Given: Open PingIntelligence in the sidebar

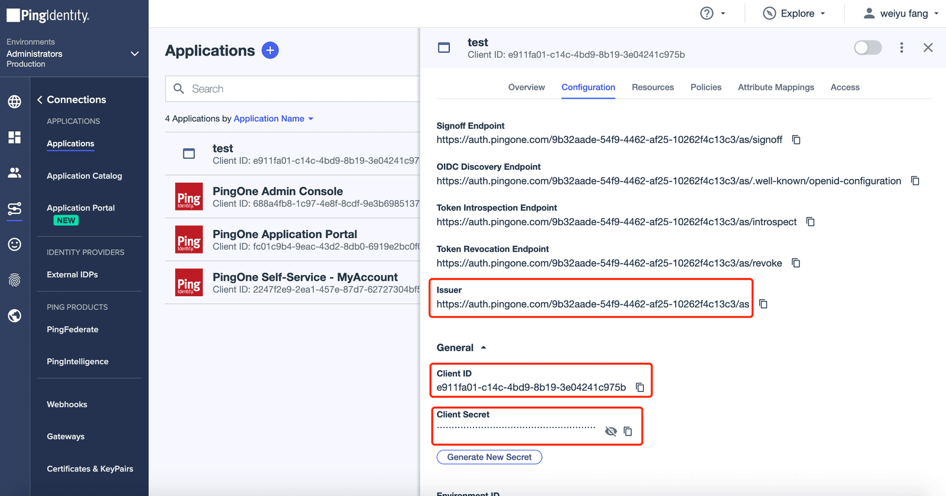Looking at the screenshot, I should tap(77, 362).
